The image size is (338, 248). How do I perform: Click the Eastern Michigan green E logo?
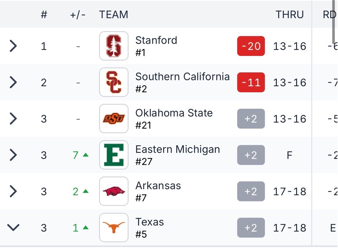(114, 155)
